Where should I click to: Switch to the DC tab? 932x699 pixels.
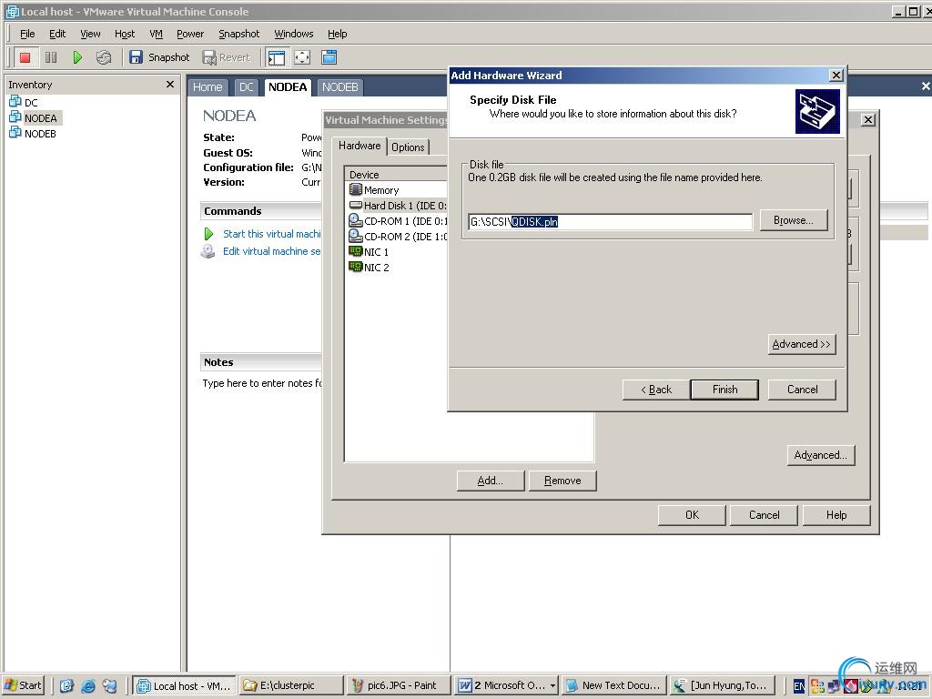tap(246, 87)
